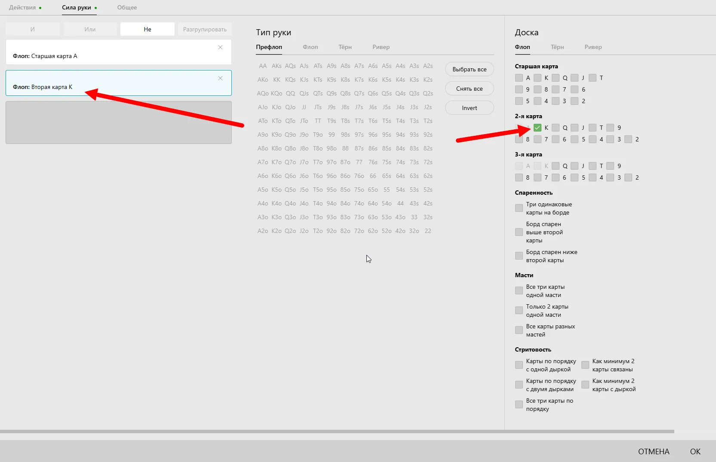Enable 'Все три карты одной масти'
Screen dimensions: 716x462
tap(519, 291)
